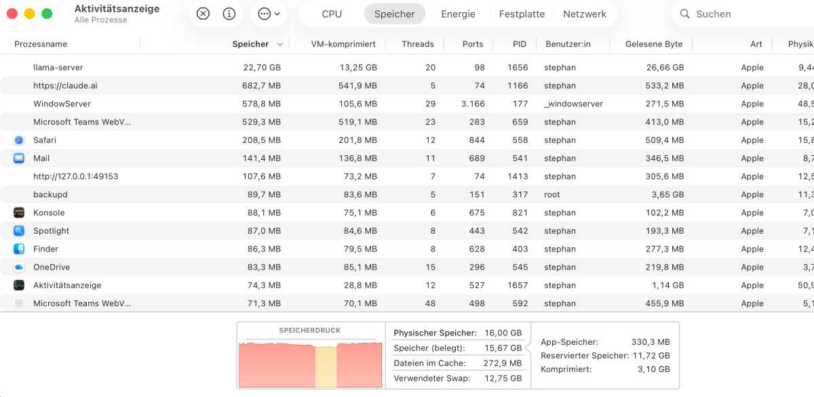Click the red close window button
814x397 pixels.
pyautogui.click(x=12, y=14)
